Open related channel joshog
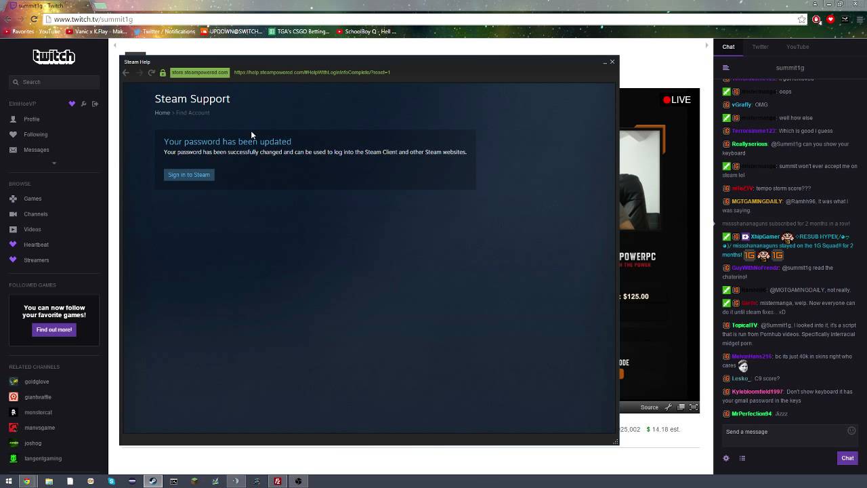This screenshot has height=488, width=867. [33, 443]
